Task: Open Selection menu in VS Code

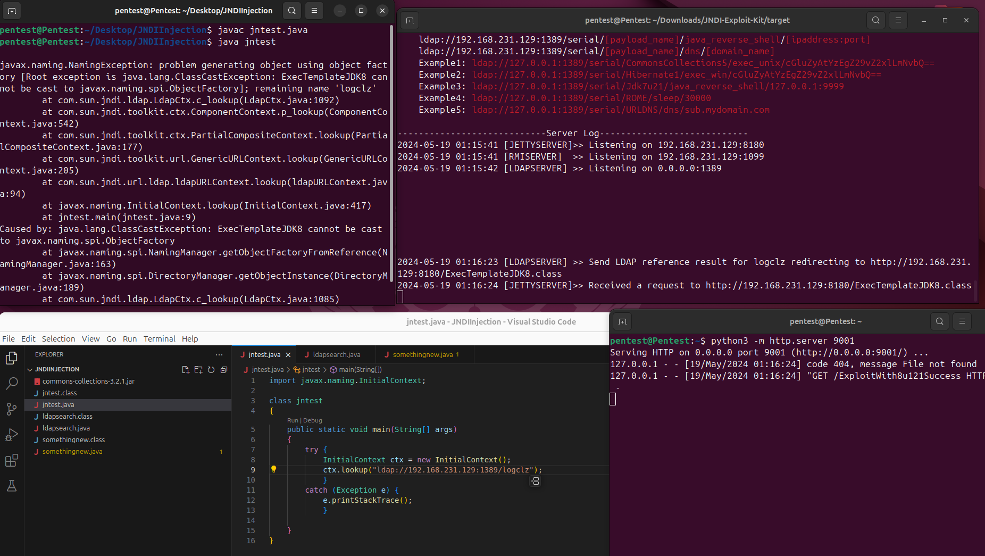Action: (x=59, y=339)
